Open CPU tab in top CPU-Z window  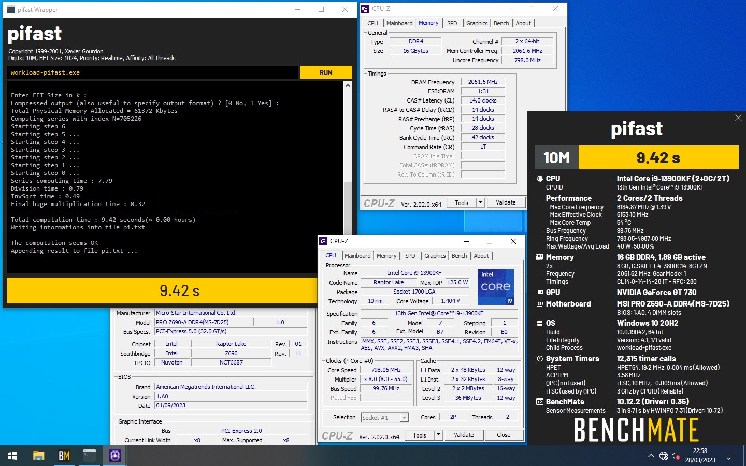(x=372, y=23)
